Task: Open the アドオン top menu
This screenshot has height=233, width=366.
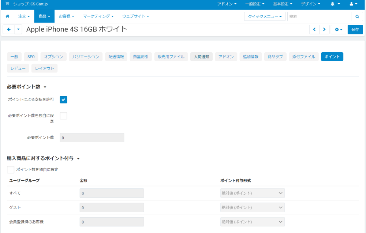Action: tap(227, 4)
